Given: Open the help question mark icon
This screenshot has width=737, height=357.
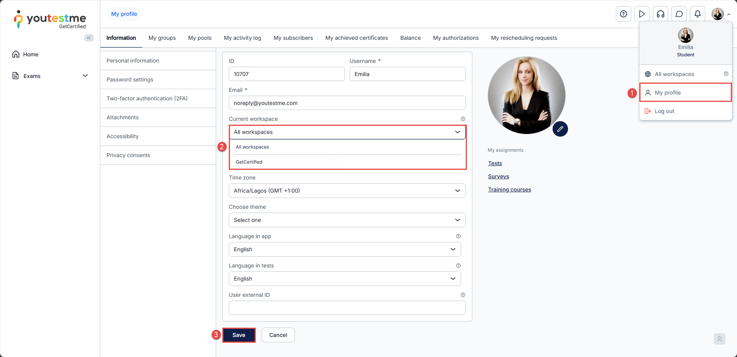Looking at the screenshot, I should click(623, 14).
